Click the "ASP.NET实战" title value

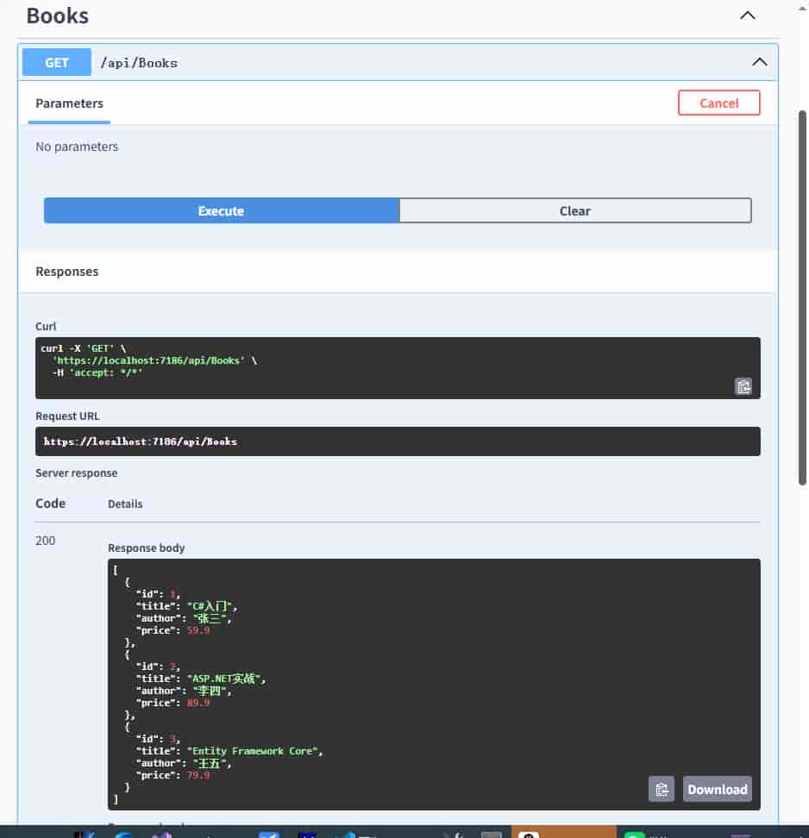tap(224, 679)
